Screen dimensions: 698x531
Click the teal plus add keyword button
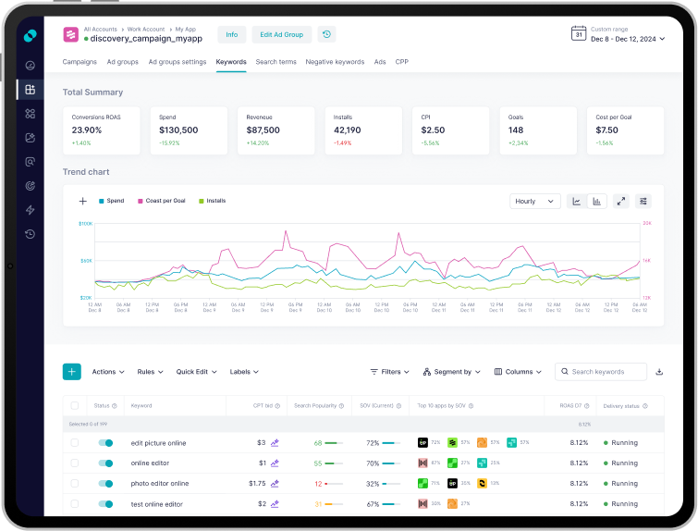[x=72, y=372]
